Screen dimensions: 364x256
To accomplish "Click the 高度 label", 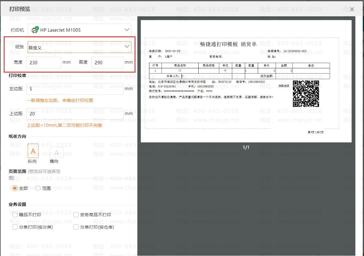I will tap(83, 62).
